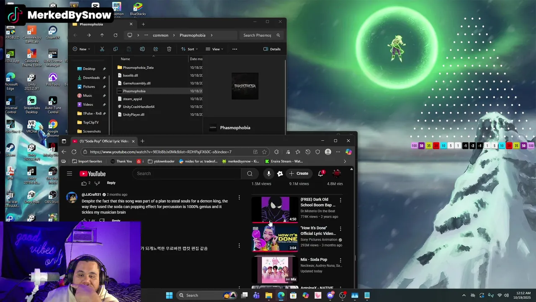The image size is (536, 302).
Task: Open the Sort dropdown in File Explorer
Action: tap(189, 49)
